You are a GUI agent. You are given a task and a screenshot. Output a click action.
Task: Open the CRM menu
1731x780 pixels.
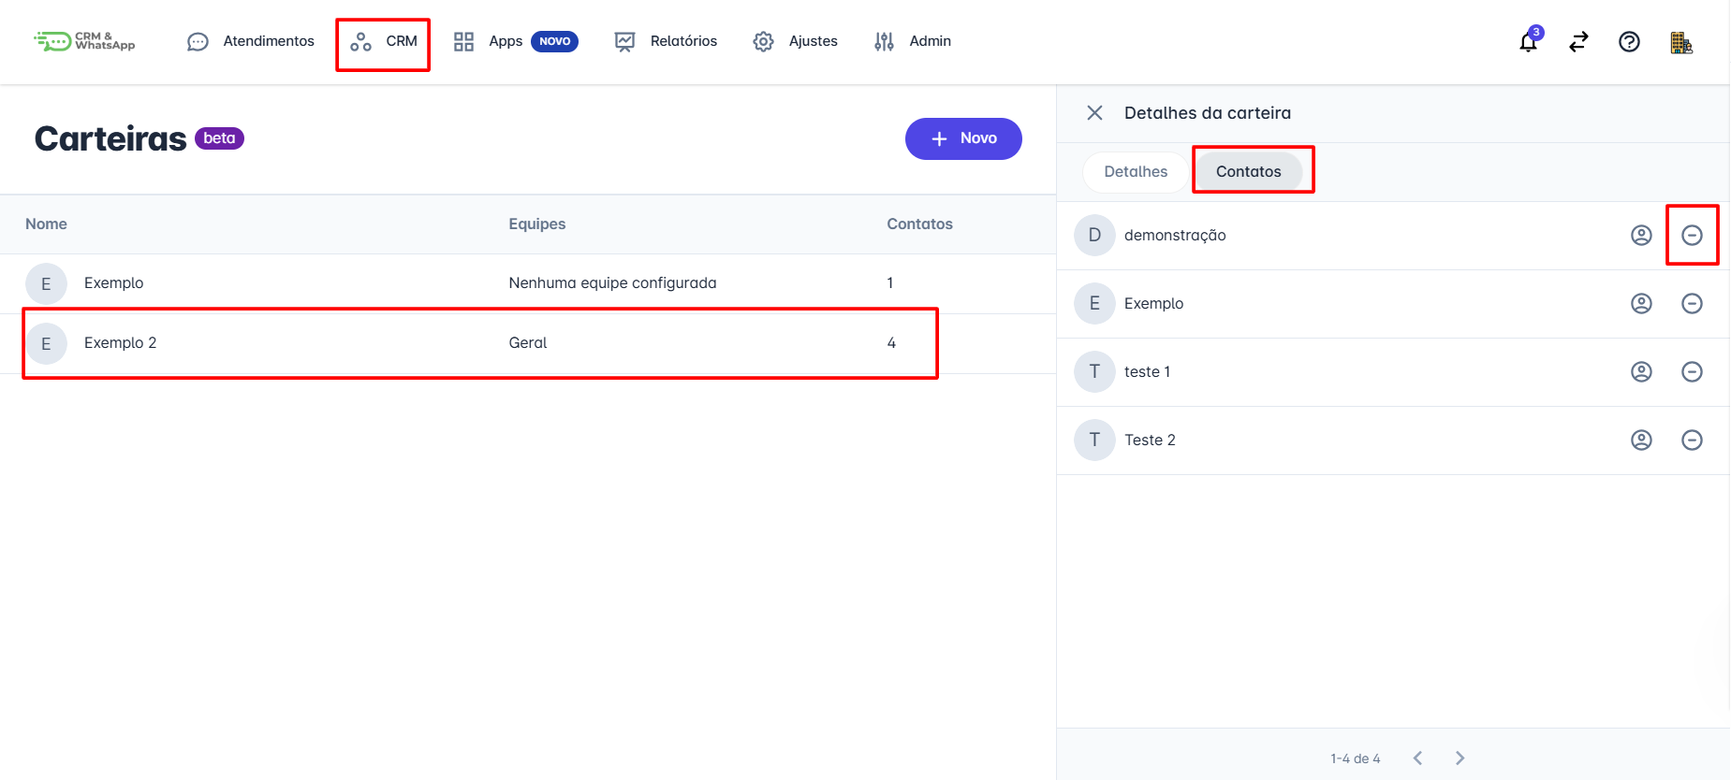[384, 42]
